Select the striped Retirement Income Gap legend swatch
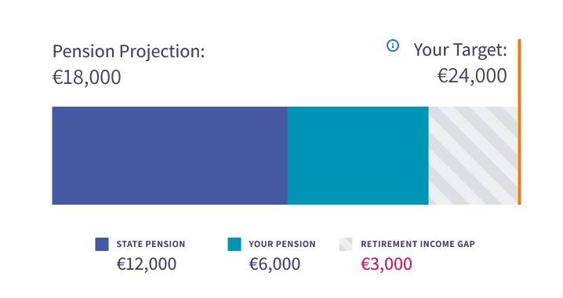Image resolution: width=563 pixels, height=298 pixels. 346,244
